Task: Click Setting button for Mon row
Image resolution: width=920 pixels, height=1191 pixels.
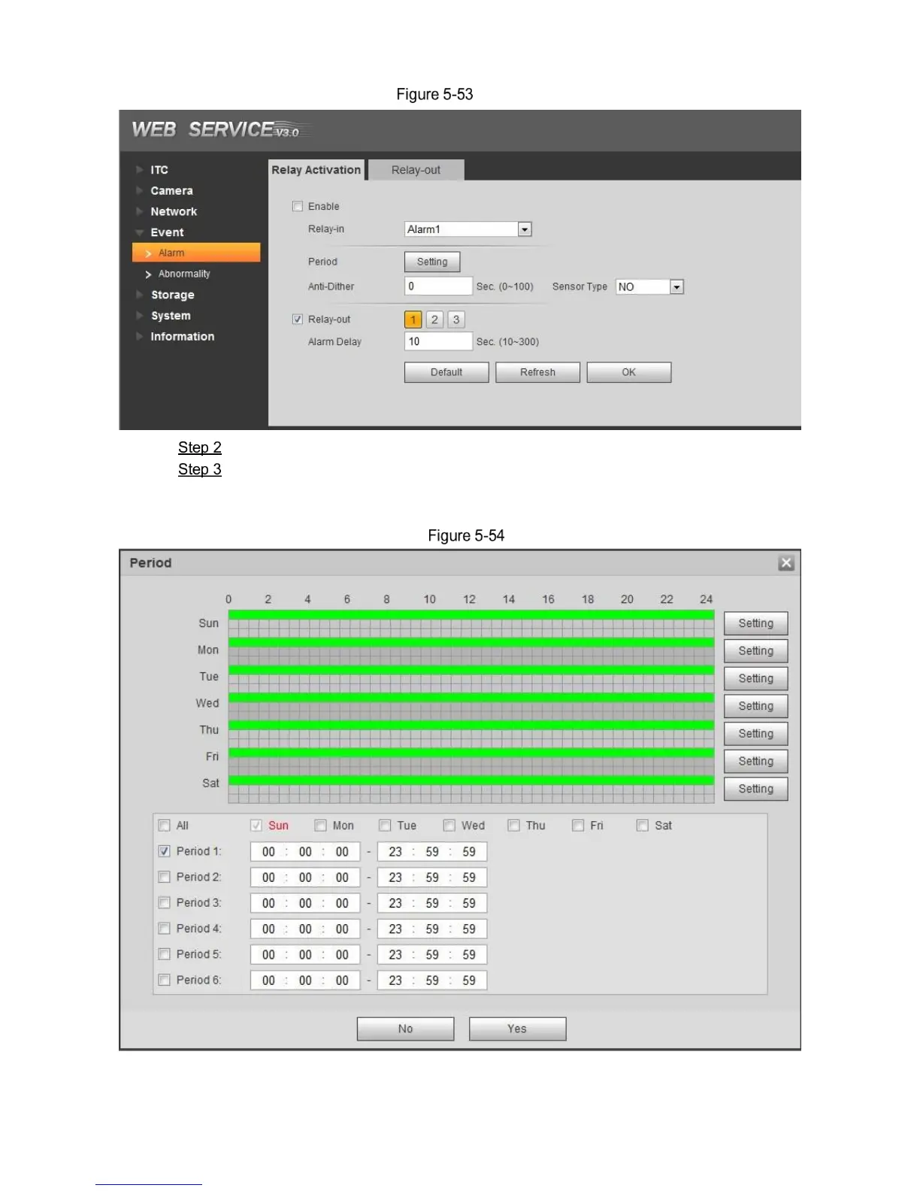Action: pos(756,651)
